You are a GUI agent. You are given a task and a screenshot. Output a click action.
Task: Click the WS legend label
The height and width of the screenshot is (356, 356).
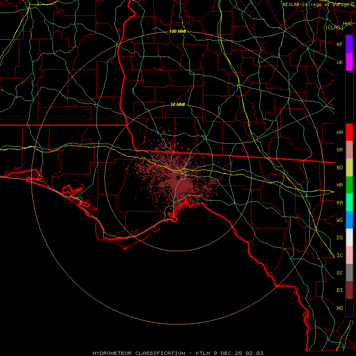[x=339, y=220]
